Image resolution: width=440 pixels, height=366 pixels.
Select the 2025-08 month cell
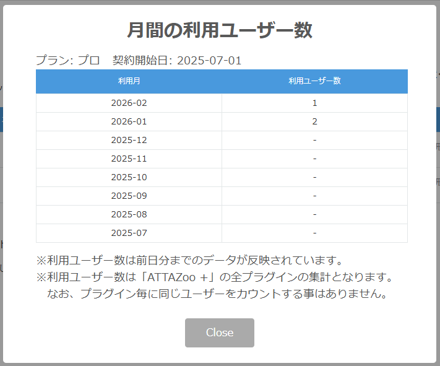[129, 214]
